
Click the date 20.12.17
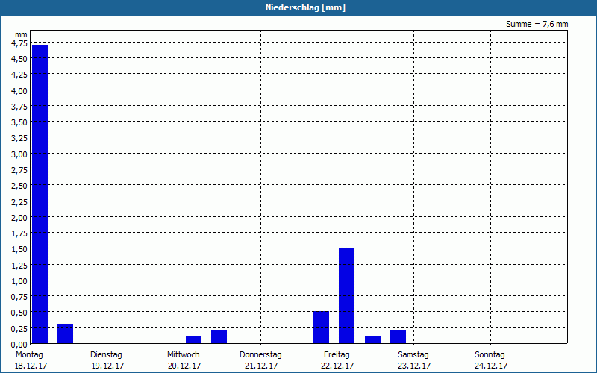coord(184,366)
